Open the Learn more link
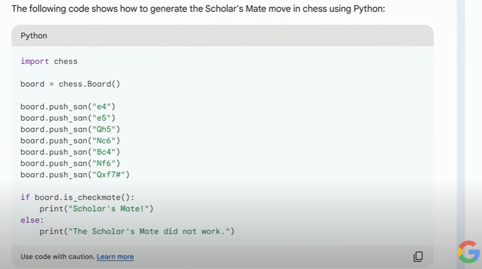 (115, 257)
